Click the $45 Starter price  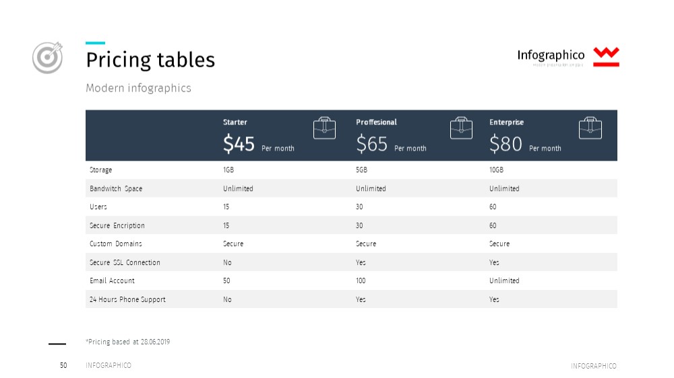pyautogui.click(x=239, y=144)
